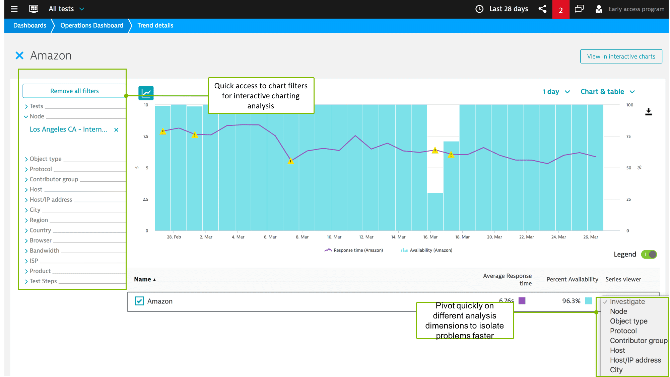
Task: Choose City in the Investigate menu
Action: (616, 370)
